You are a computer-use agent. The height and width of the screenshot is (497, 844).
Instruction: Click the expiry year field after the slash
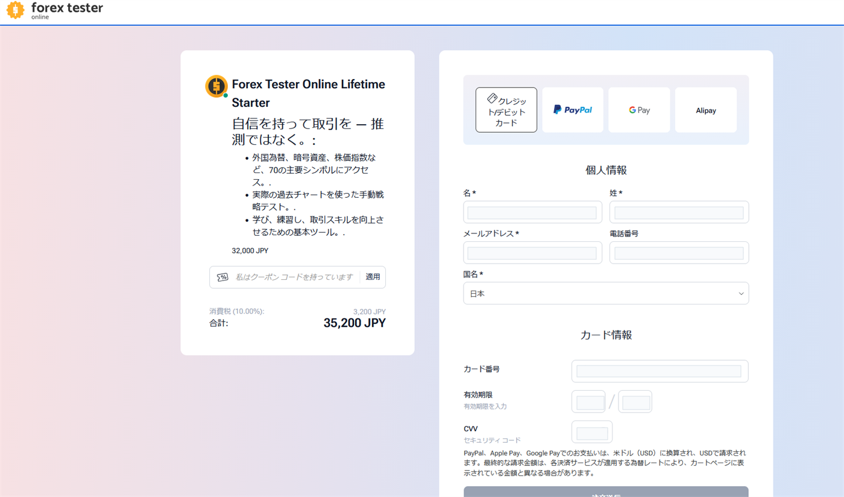click(x=635, y=402)
